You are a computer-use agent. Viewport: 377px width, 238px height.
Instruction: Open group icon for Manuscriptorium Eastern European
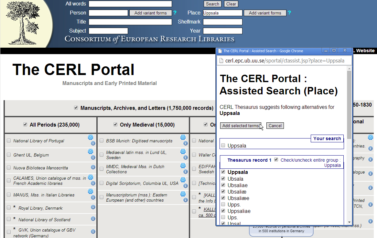tap(183, 194)
